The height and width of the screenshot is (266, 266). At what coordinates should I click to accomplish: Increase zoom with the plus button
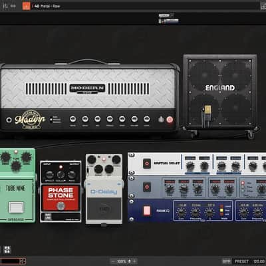pos(134,261)
